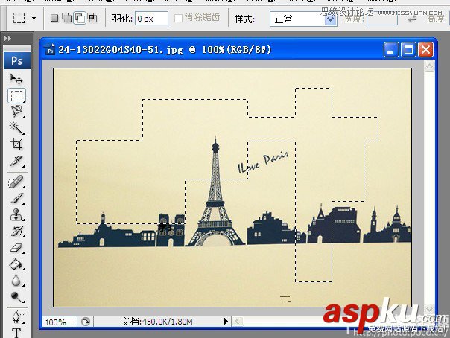Select the Blur tool
This screenshot has width=450, height=338.
pyautogui.click(x=16, y=281)
